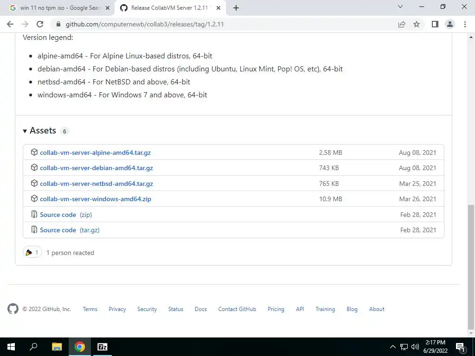Toggle the party popper reaction button

tap(32, 252)
